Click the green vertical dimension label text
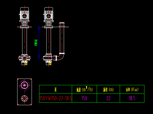The width and height of the screenshot is (153, 114). point(36,43)
